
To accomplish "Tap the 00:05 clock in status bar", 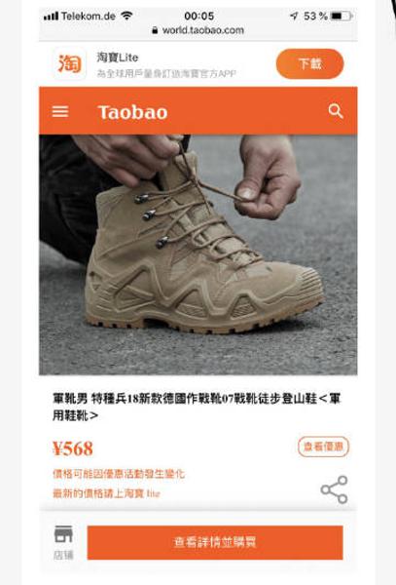I will (199, 16).
